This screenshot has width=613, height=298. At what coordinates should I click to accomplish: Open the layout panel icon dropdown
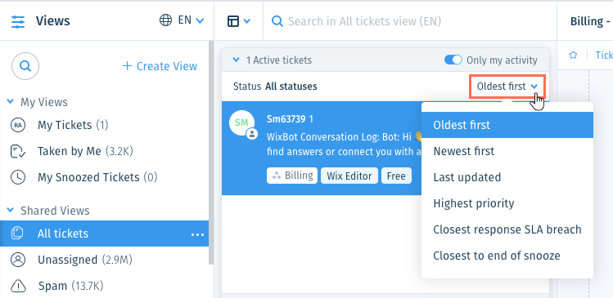[238, 21]
